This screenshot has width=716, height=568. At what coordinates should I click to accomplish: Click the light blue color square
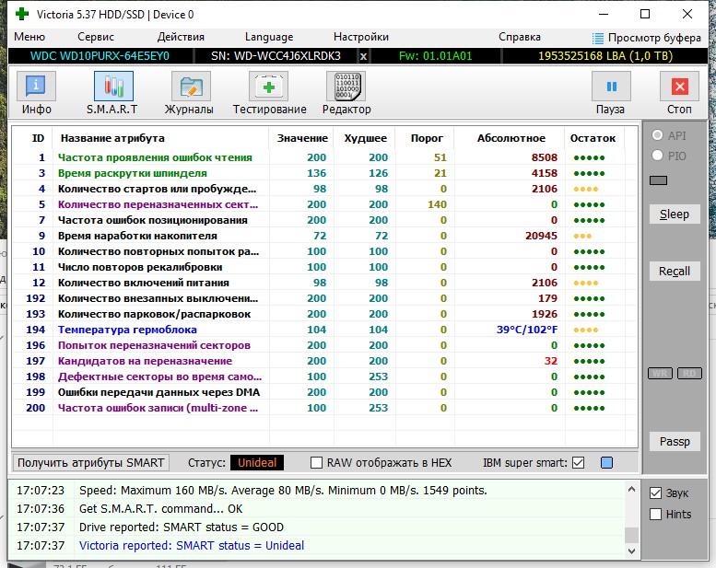(606, 463)
